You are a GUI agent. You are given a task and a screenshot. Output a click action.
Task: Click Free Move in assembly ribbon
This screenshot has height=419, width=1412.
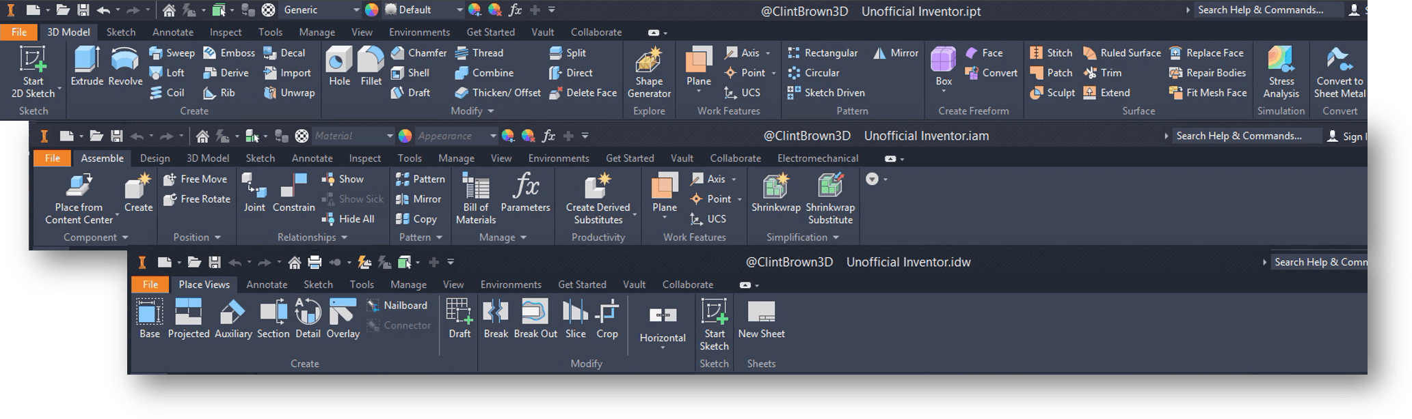click(x=196, y=179)
